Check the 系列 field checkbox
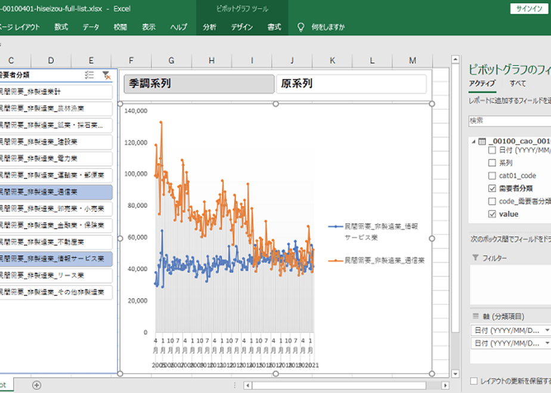551x393 pixels. (x=492, y=163)
